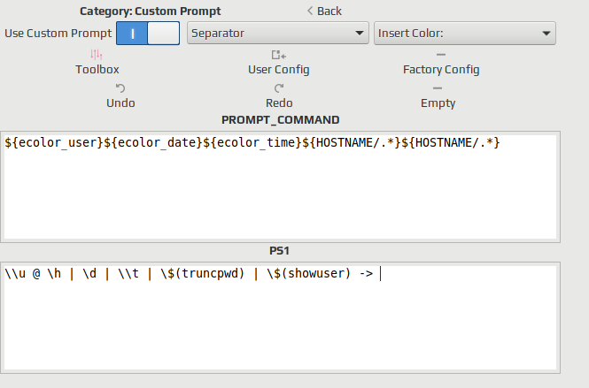Click the Factory Config dash icon

441,55
